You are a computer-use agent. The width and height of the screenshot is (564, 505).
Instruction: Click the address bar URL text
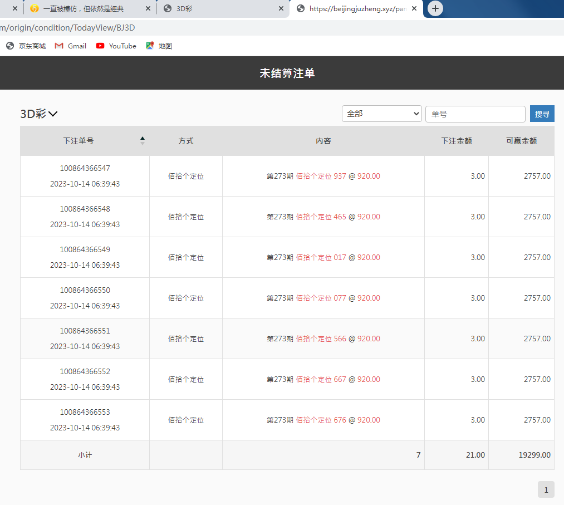click(x=67, y=28)
